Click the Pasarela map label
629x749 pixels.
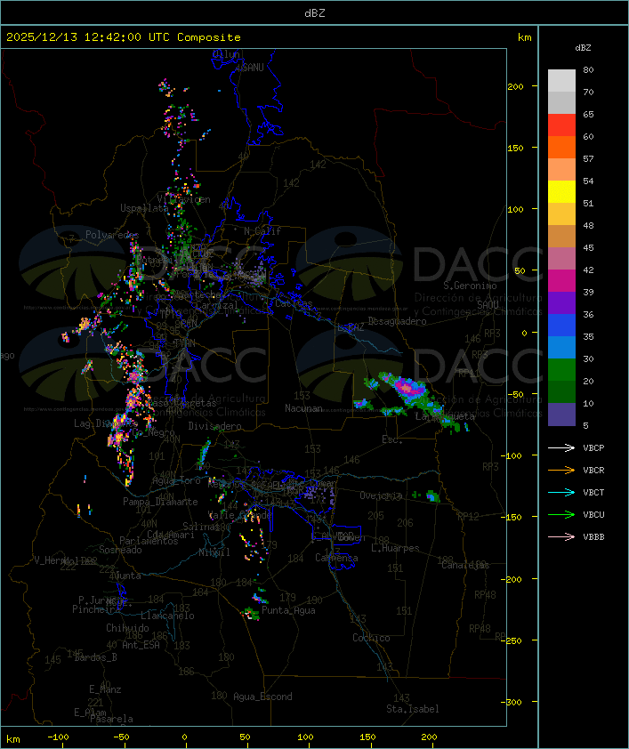(111, 719)
